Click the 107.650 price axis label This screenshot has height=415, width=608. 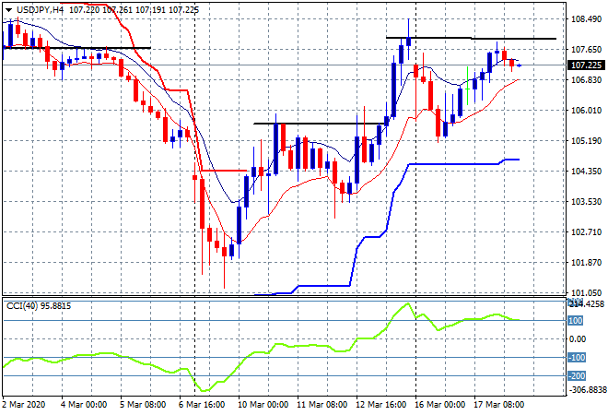coord(586,49)
